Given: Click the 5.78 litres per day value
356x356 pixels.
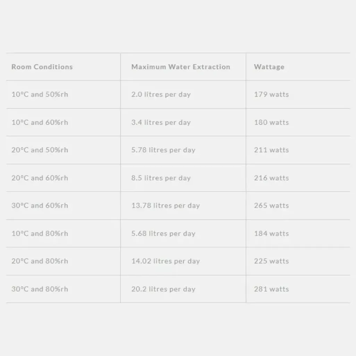Looking at the screenshot, I should click(x=163, y=150).
